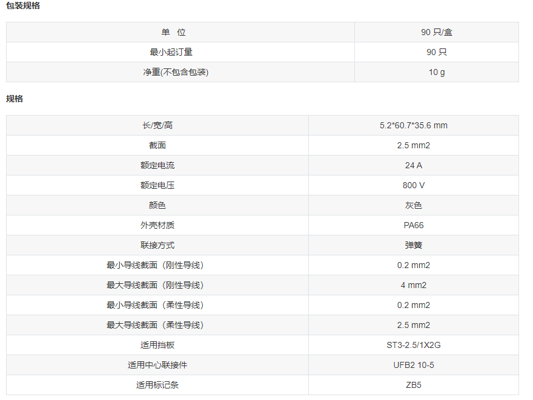
Task: Click the 包装规格 section heading
Action: 23,5
